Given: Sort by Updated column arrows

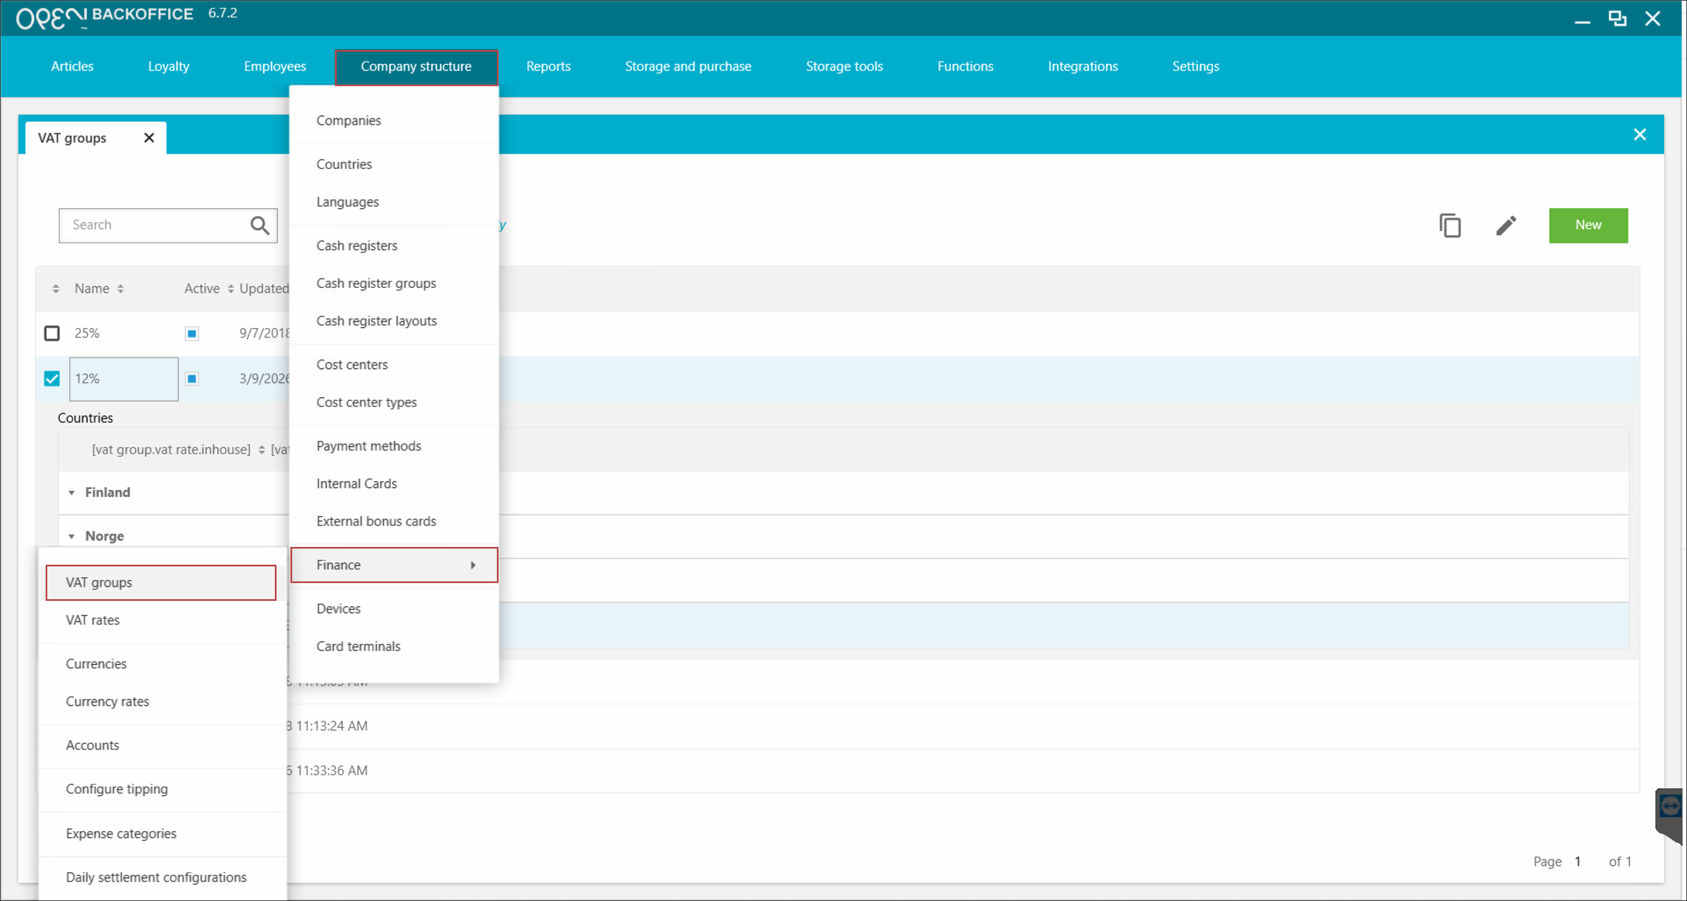Looking at the screenshot, I should coord(230,288).
